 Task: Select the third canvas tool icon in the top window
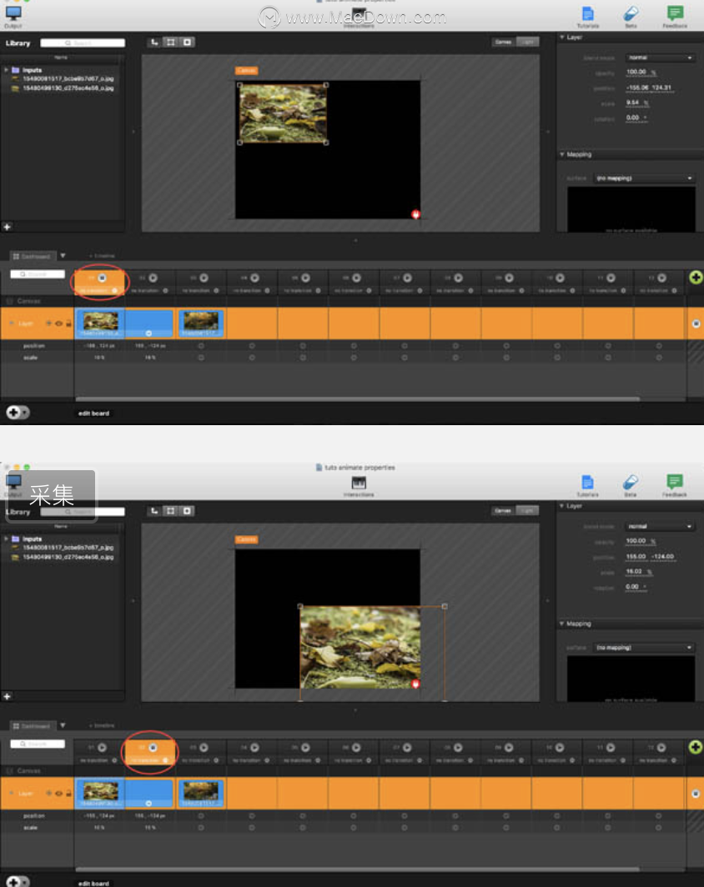(x=187, y=43)
